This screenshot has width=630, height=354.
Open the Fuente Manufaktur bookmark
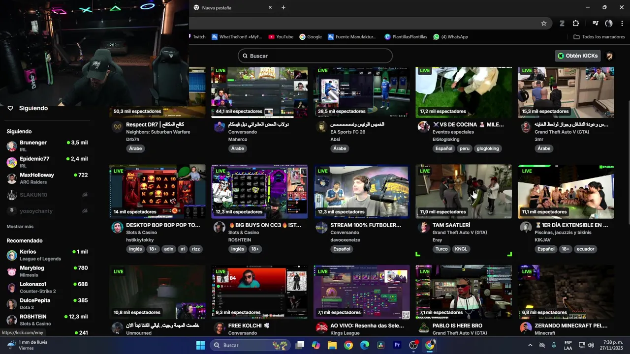click(x=352, y=37)
